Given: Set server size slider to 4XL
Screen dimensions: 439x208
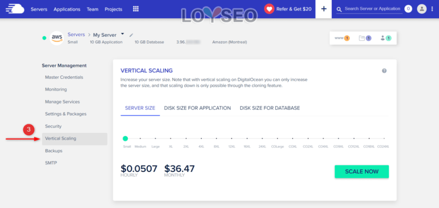Looking at the screenshot, I should 202,139.
